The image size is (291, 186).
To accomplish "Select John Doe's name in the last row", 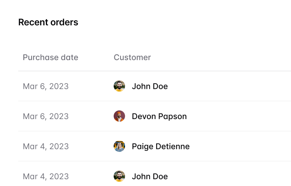I will (150, 176).
